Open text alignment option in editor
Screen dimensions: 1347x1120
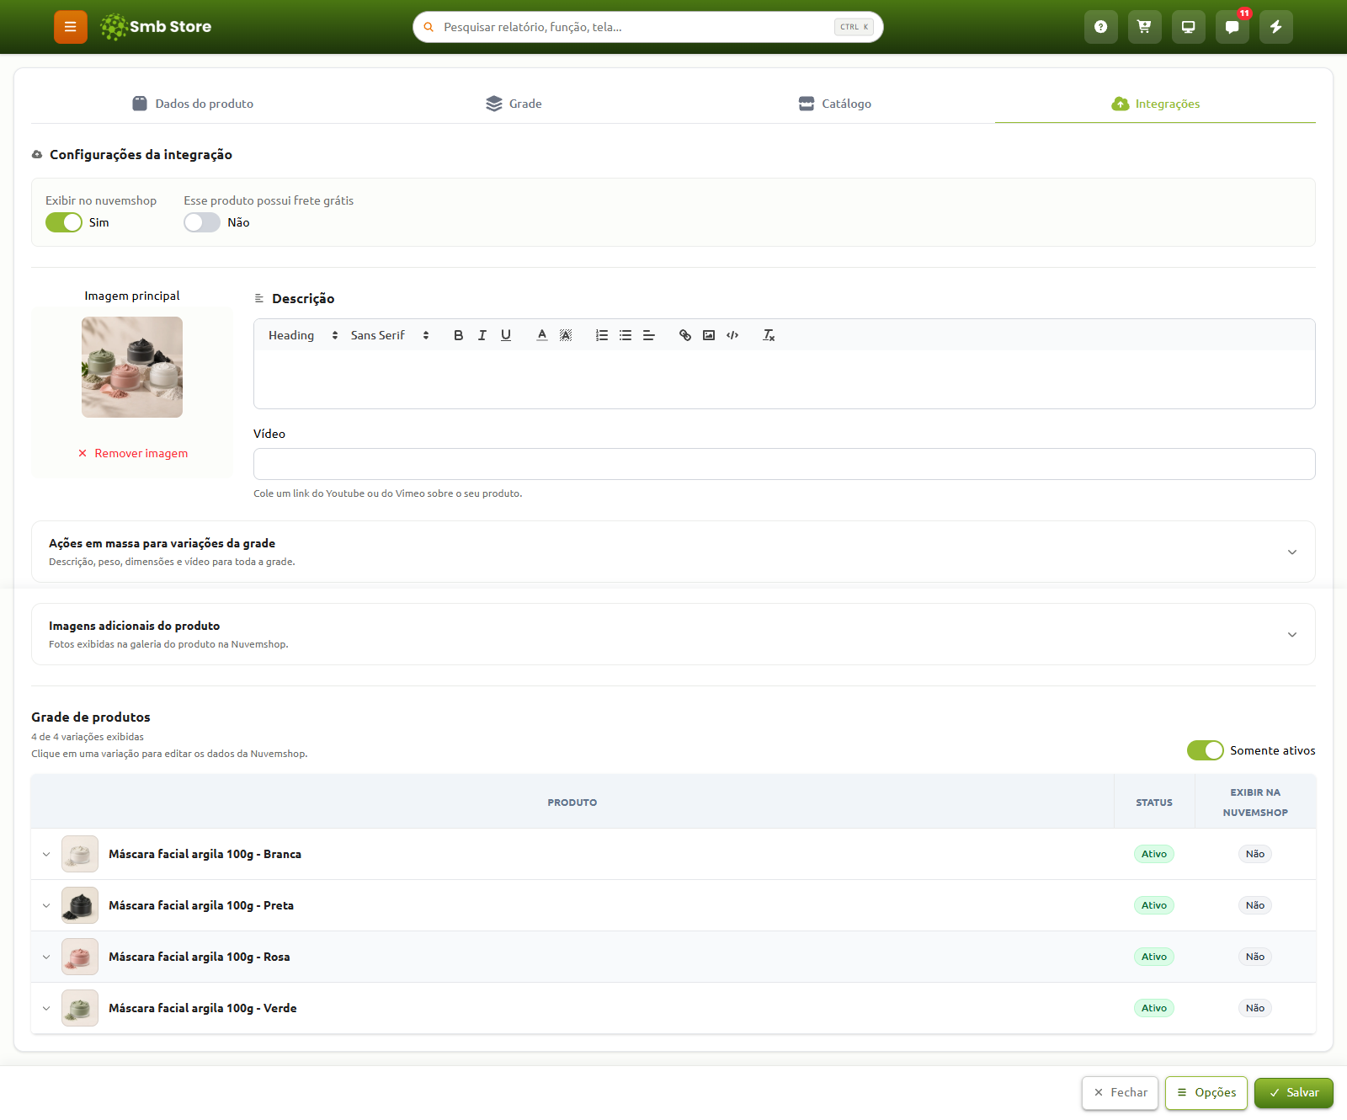pos(649,335)
